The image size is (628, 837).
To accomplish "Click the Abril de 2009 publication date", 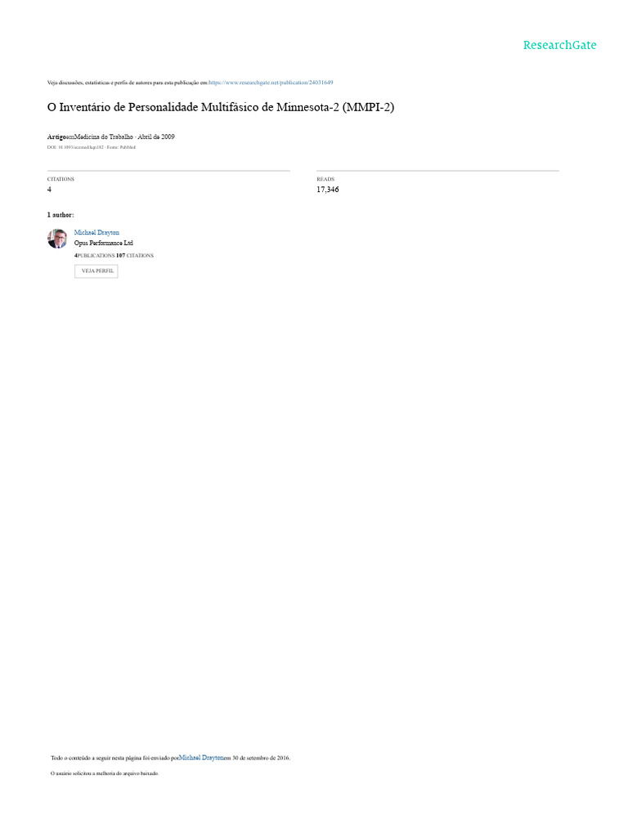I will point(156,137).
